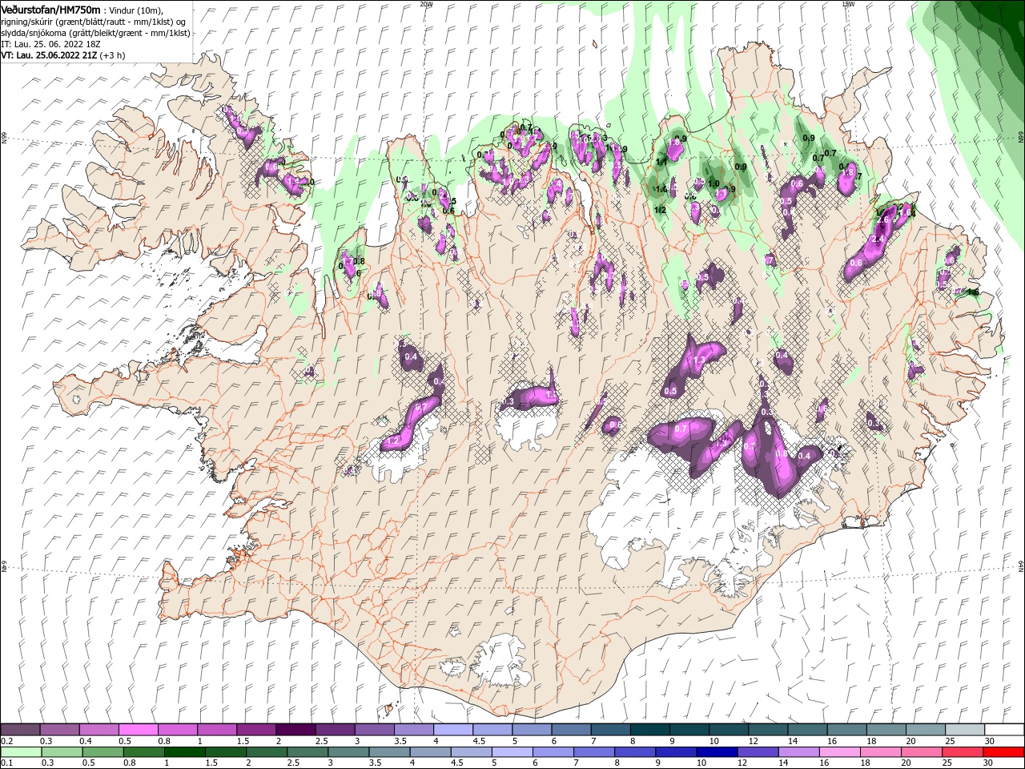
Task: Click the '15W' longitude label
Action: pyautogui.click(x=848, y=4)
